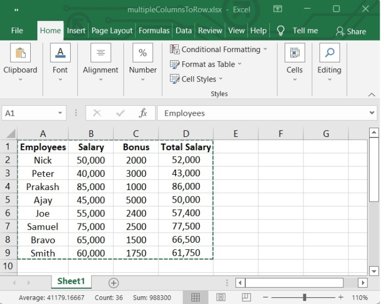This screenshot has width=384, height=304.
Task: Open the Number format percent icon
Action: (143, 53)
